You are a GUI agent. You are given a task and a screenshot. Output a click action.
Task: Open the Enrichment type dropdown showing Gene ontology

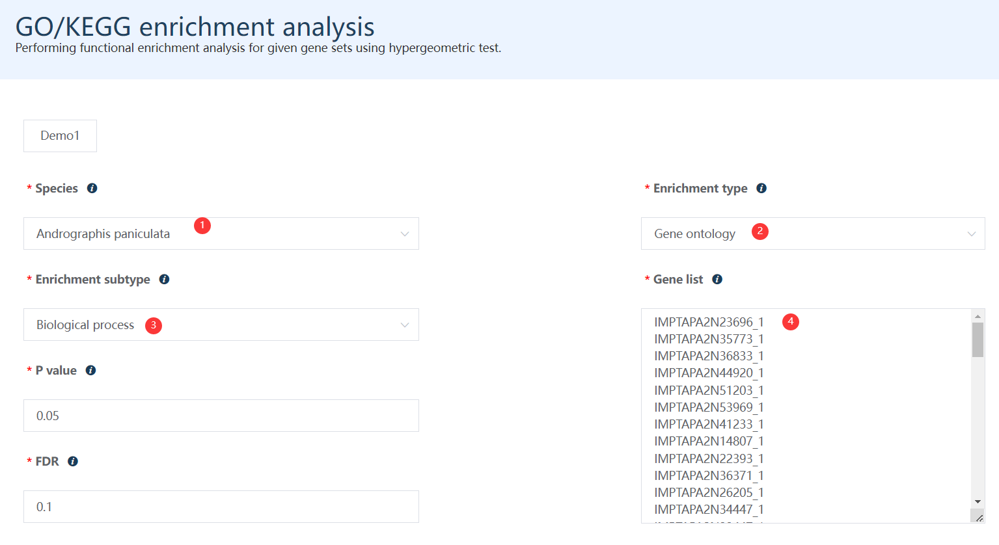pos(813,233)
